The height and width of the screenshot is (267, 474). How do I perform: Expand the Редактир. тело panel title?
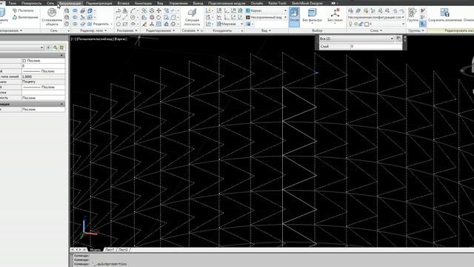click(93, 30)
